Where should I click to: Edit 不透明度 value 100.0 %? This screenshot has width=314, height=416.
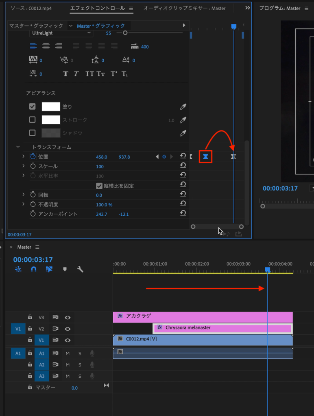[104, 205]
